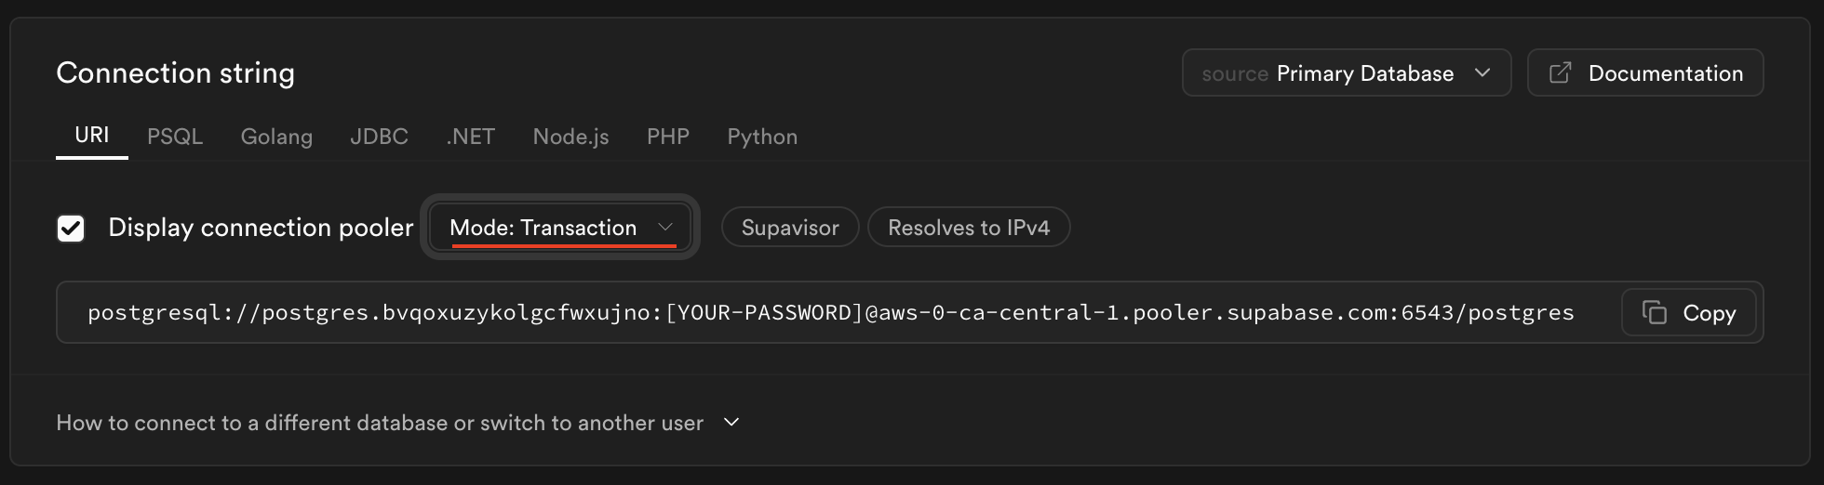This screenshot has width=1824, height=485.
Task: Show the .NET connection string tab
Action: pyautogui.click(x=470, y=137)
